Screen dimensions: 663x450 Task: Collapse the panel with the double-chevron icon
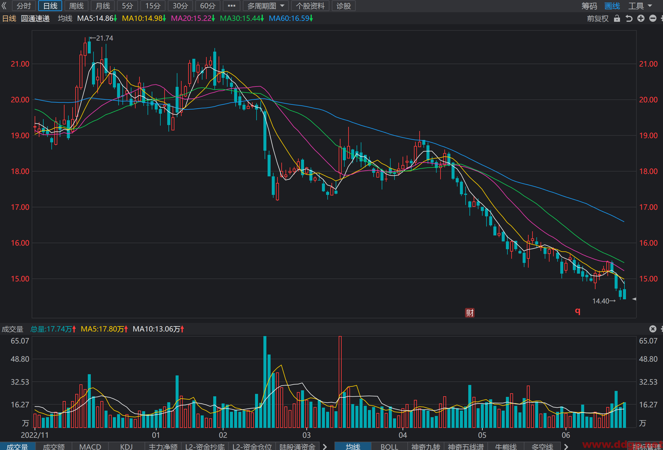pos(4,6)
